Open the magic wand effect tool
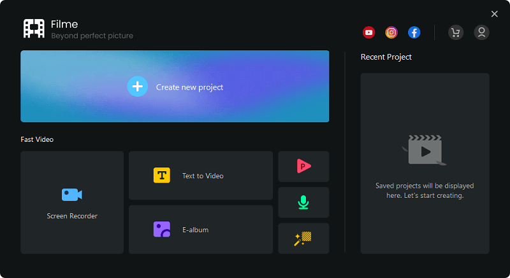The width and height of the screenshot is (510, 278). click(x=303, y=239)
